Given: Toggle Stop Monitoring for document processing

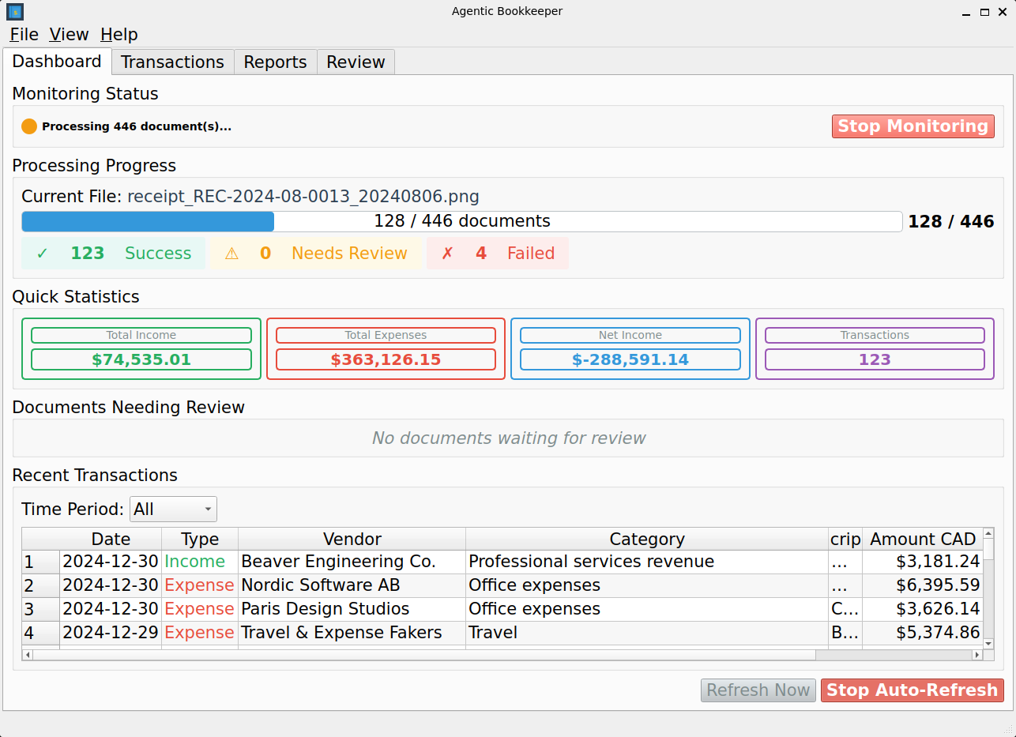Looking at the screenshot, I should tap(913, 126).
